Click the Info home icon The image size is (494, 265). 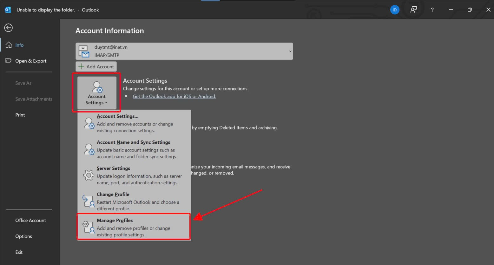(9, 45)
